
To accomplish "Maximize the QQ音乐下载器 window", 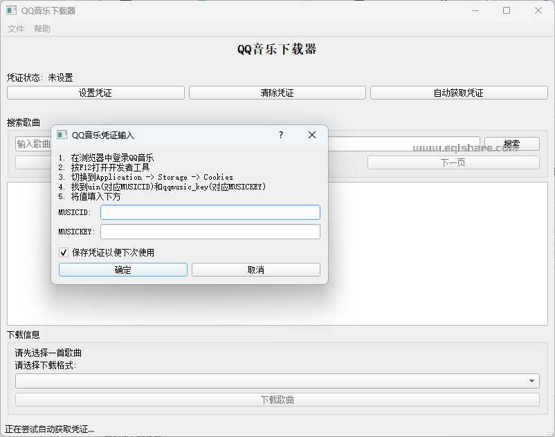I will [507, 10].
